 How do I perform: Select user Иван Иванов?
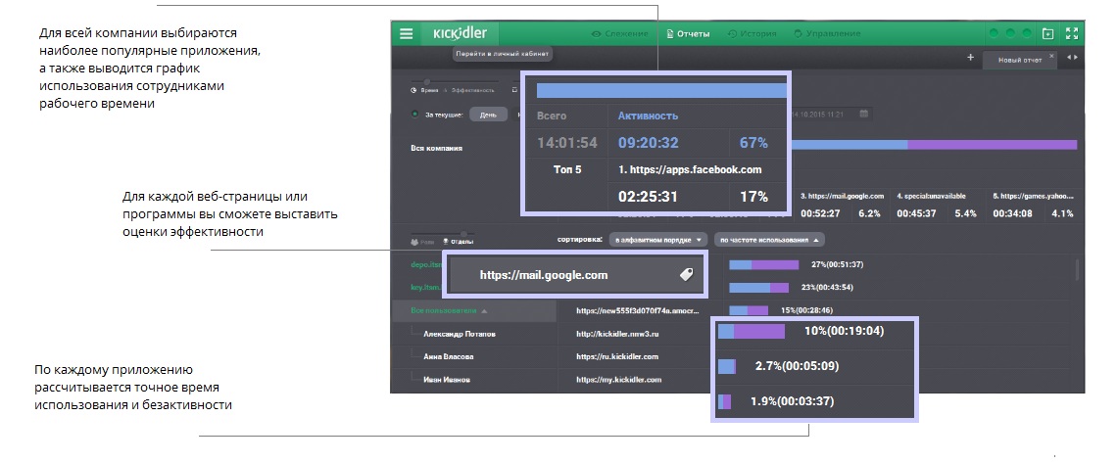point(449,379)
